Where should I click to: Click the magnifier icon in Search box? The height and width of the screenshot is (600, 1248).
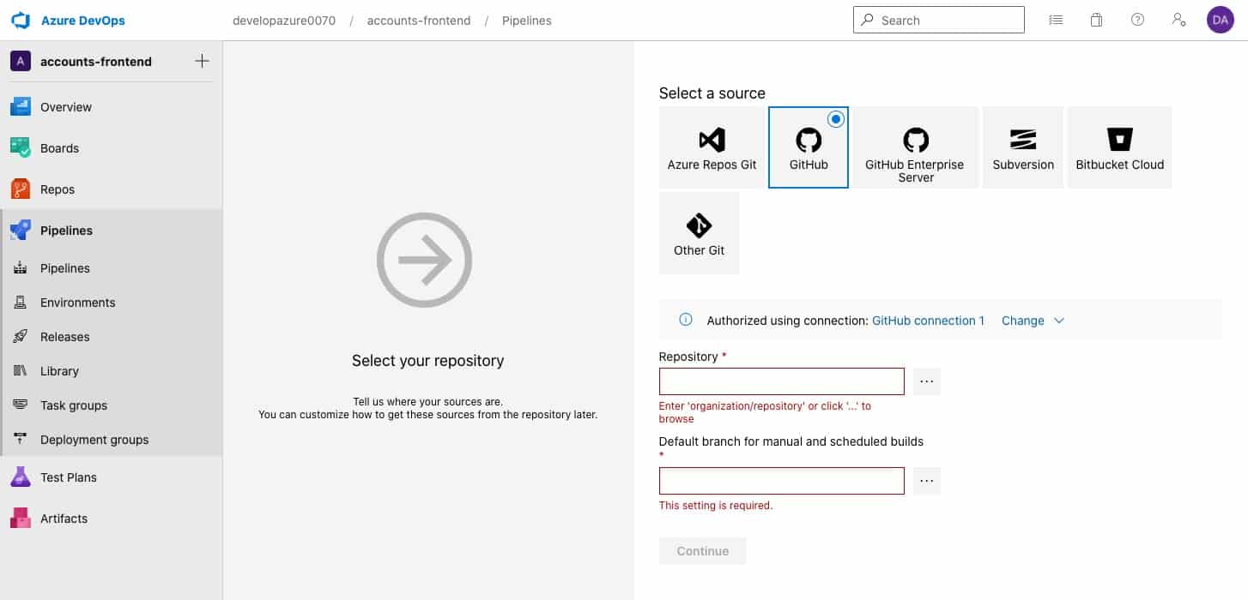(x=868, y=20)
